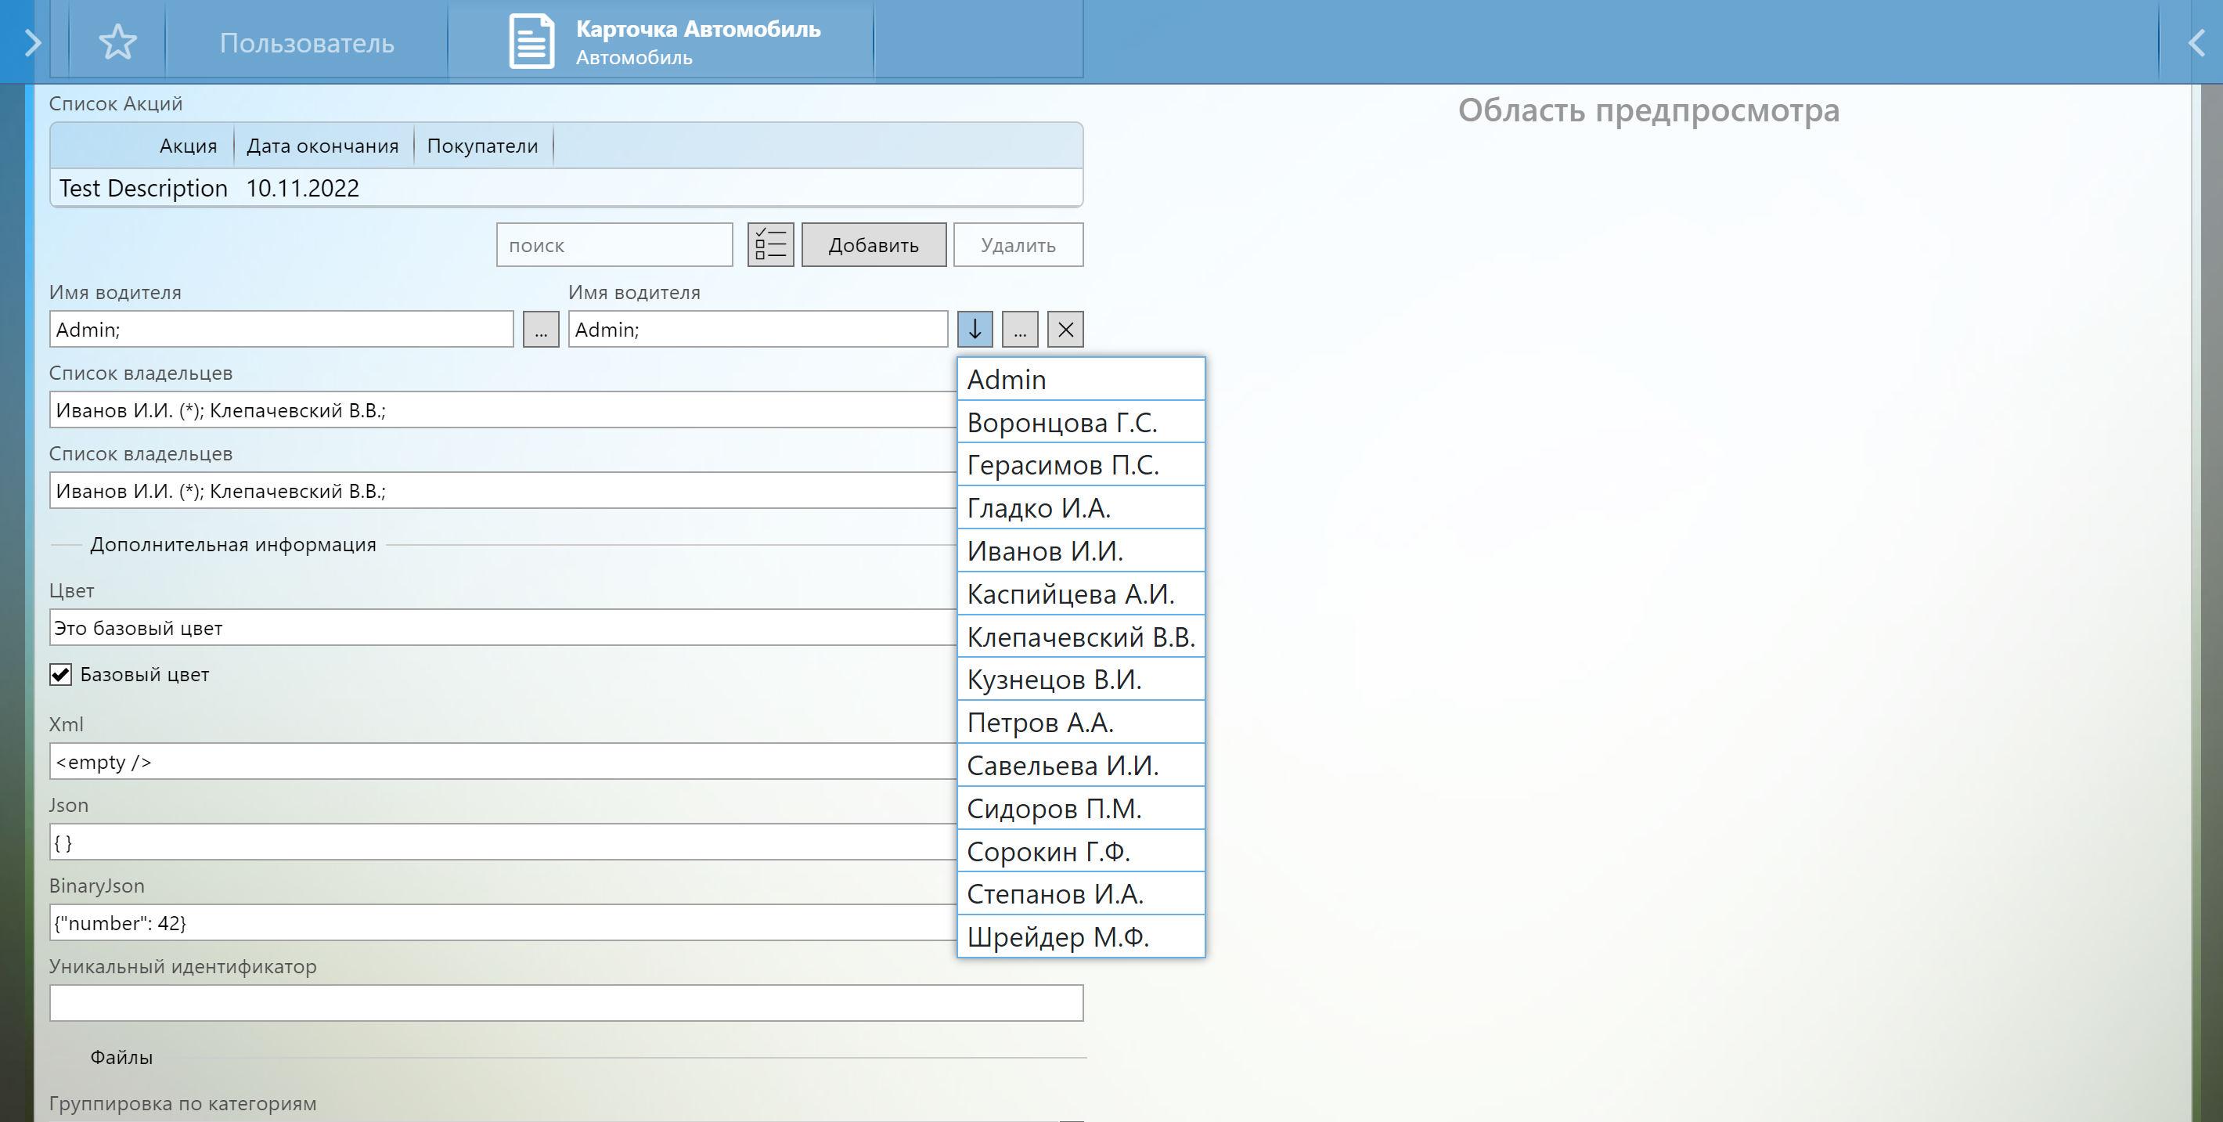Click the clear X button for driver name
The height and width of the screenshot is (1122, 2223).
coord(1065,330)
